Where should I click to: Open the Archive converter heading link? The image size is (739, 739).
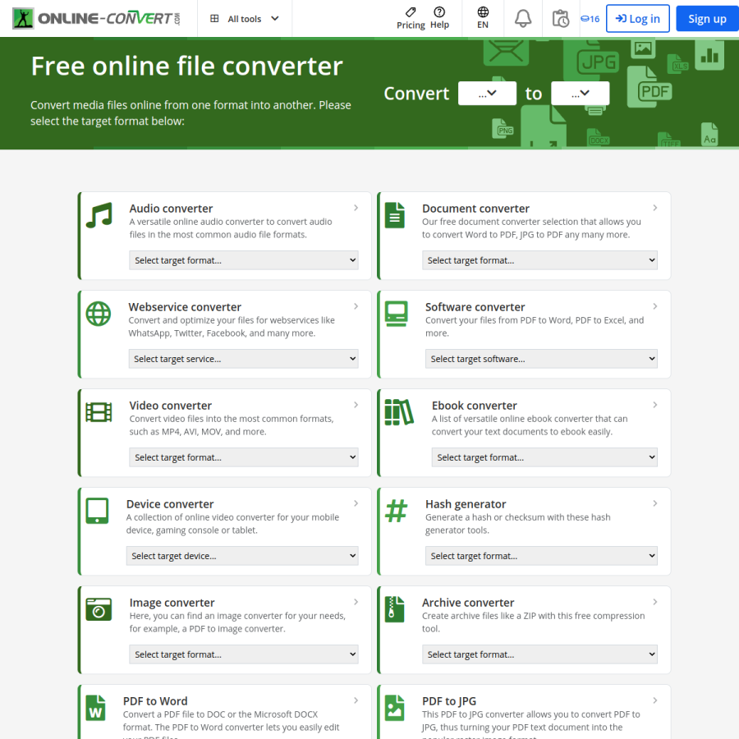[468, 603]
